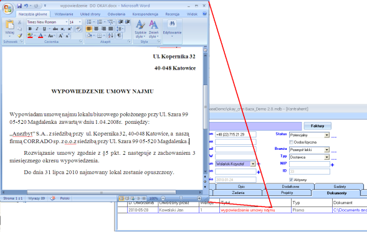This screenshot has height=232, width=367.
Task: Cut the selection with scissors icon
Action: coord(20,22)
